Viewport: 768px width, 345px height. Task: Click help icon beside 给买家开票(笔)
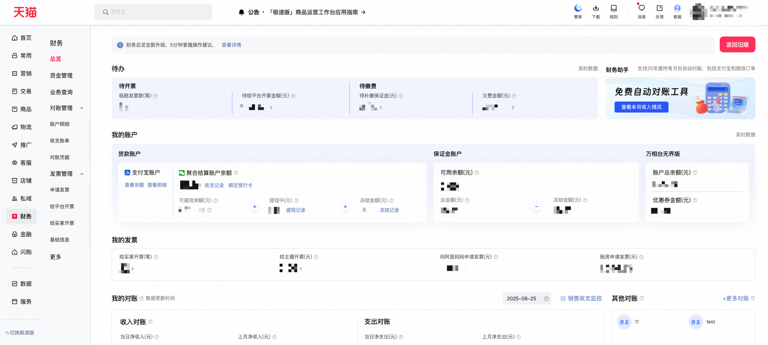tap(156, 257)
